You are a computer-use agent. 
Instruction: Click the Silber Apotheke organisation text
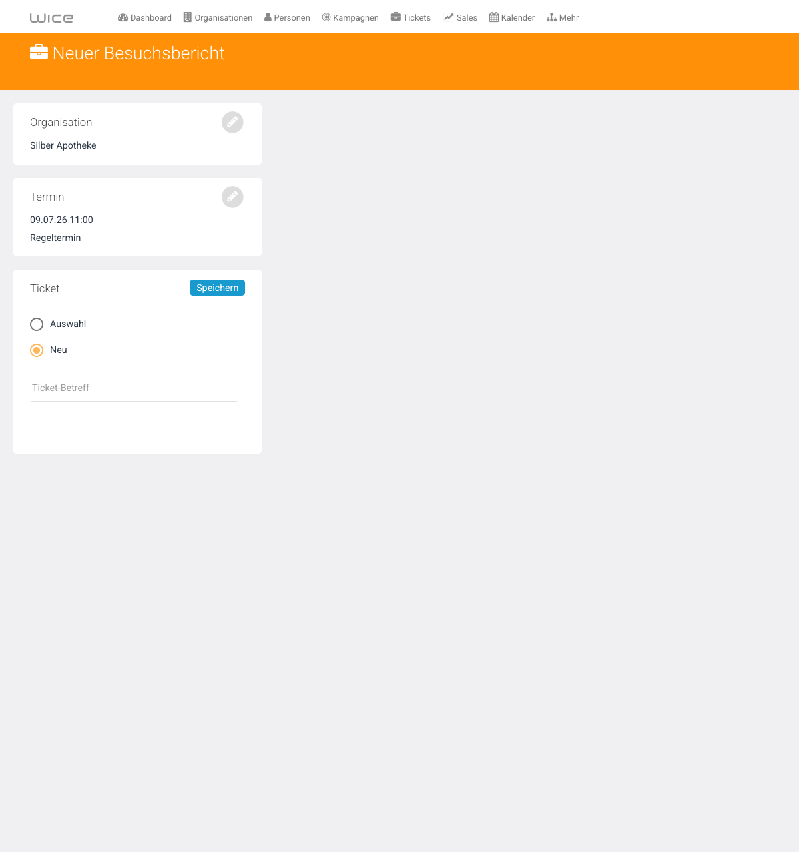(63, 145)
